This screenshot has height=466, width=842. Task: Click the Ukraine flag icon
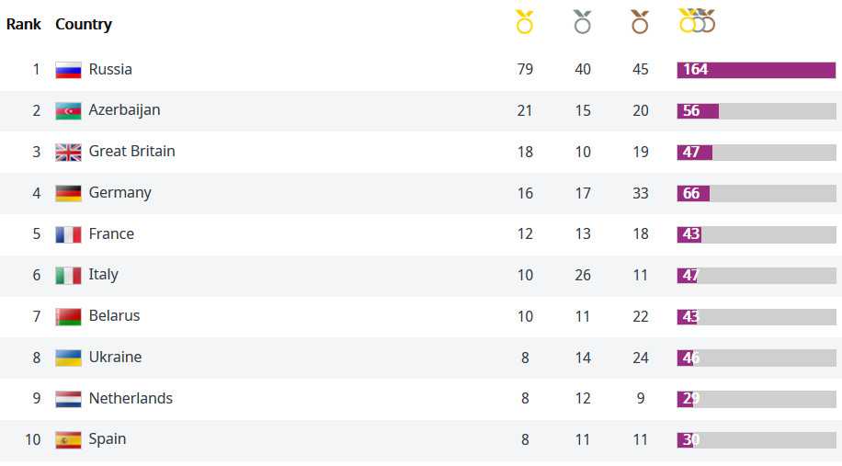(x=68, y=358)
